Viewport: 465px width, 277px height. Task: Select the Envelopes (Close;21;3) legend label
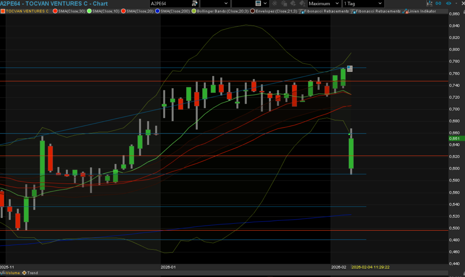point(276,11)
